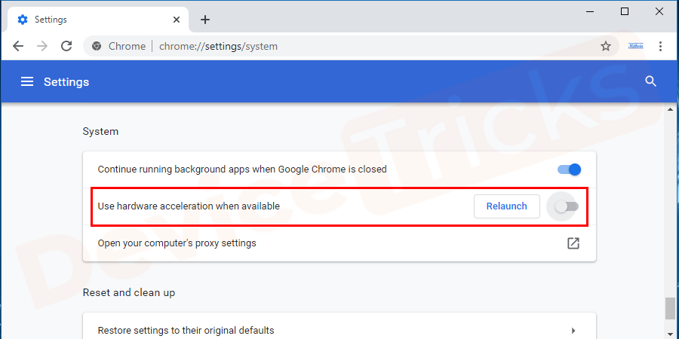Viewport: 679px width, 339px height.
Task: Open your computer's proxy settings
Action: (x=177, y=243)
